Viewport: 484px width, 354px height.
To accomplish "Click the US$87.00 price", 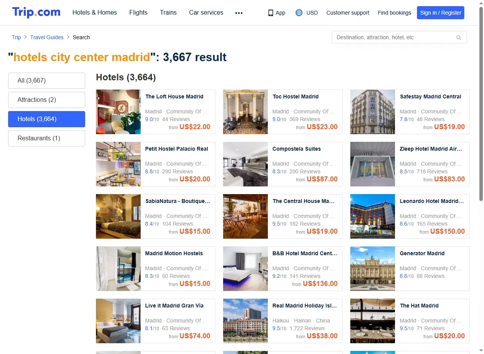I will 322,179.
